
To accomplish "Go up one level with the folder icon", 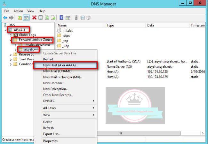I will click(20, 18).
